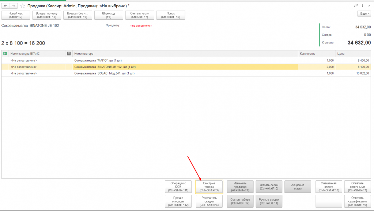Select the Соковыжималка BINATONE JE 102 row
The width and height of the screenshot is (374, 211).
[x=186, y=67]
